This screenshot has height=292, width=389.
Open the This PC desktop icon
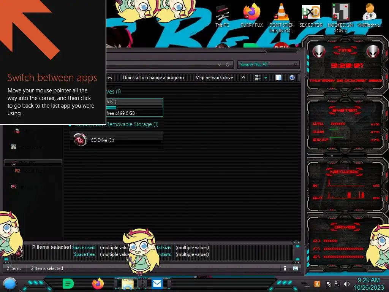click(x=222, y=16)
